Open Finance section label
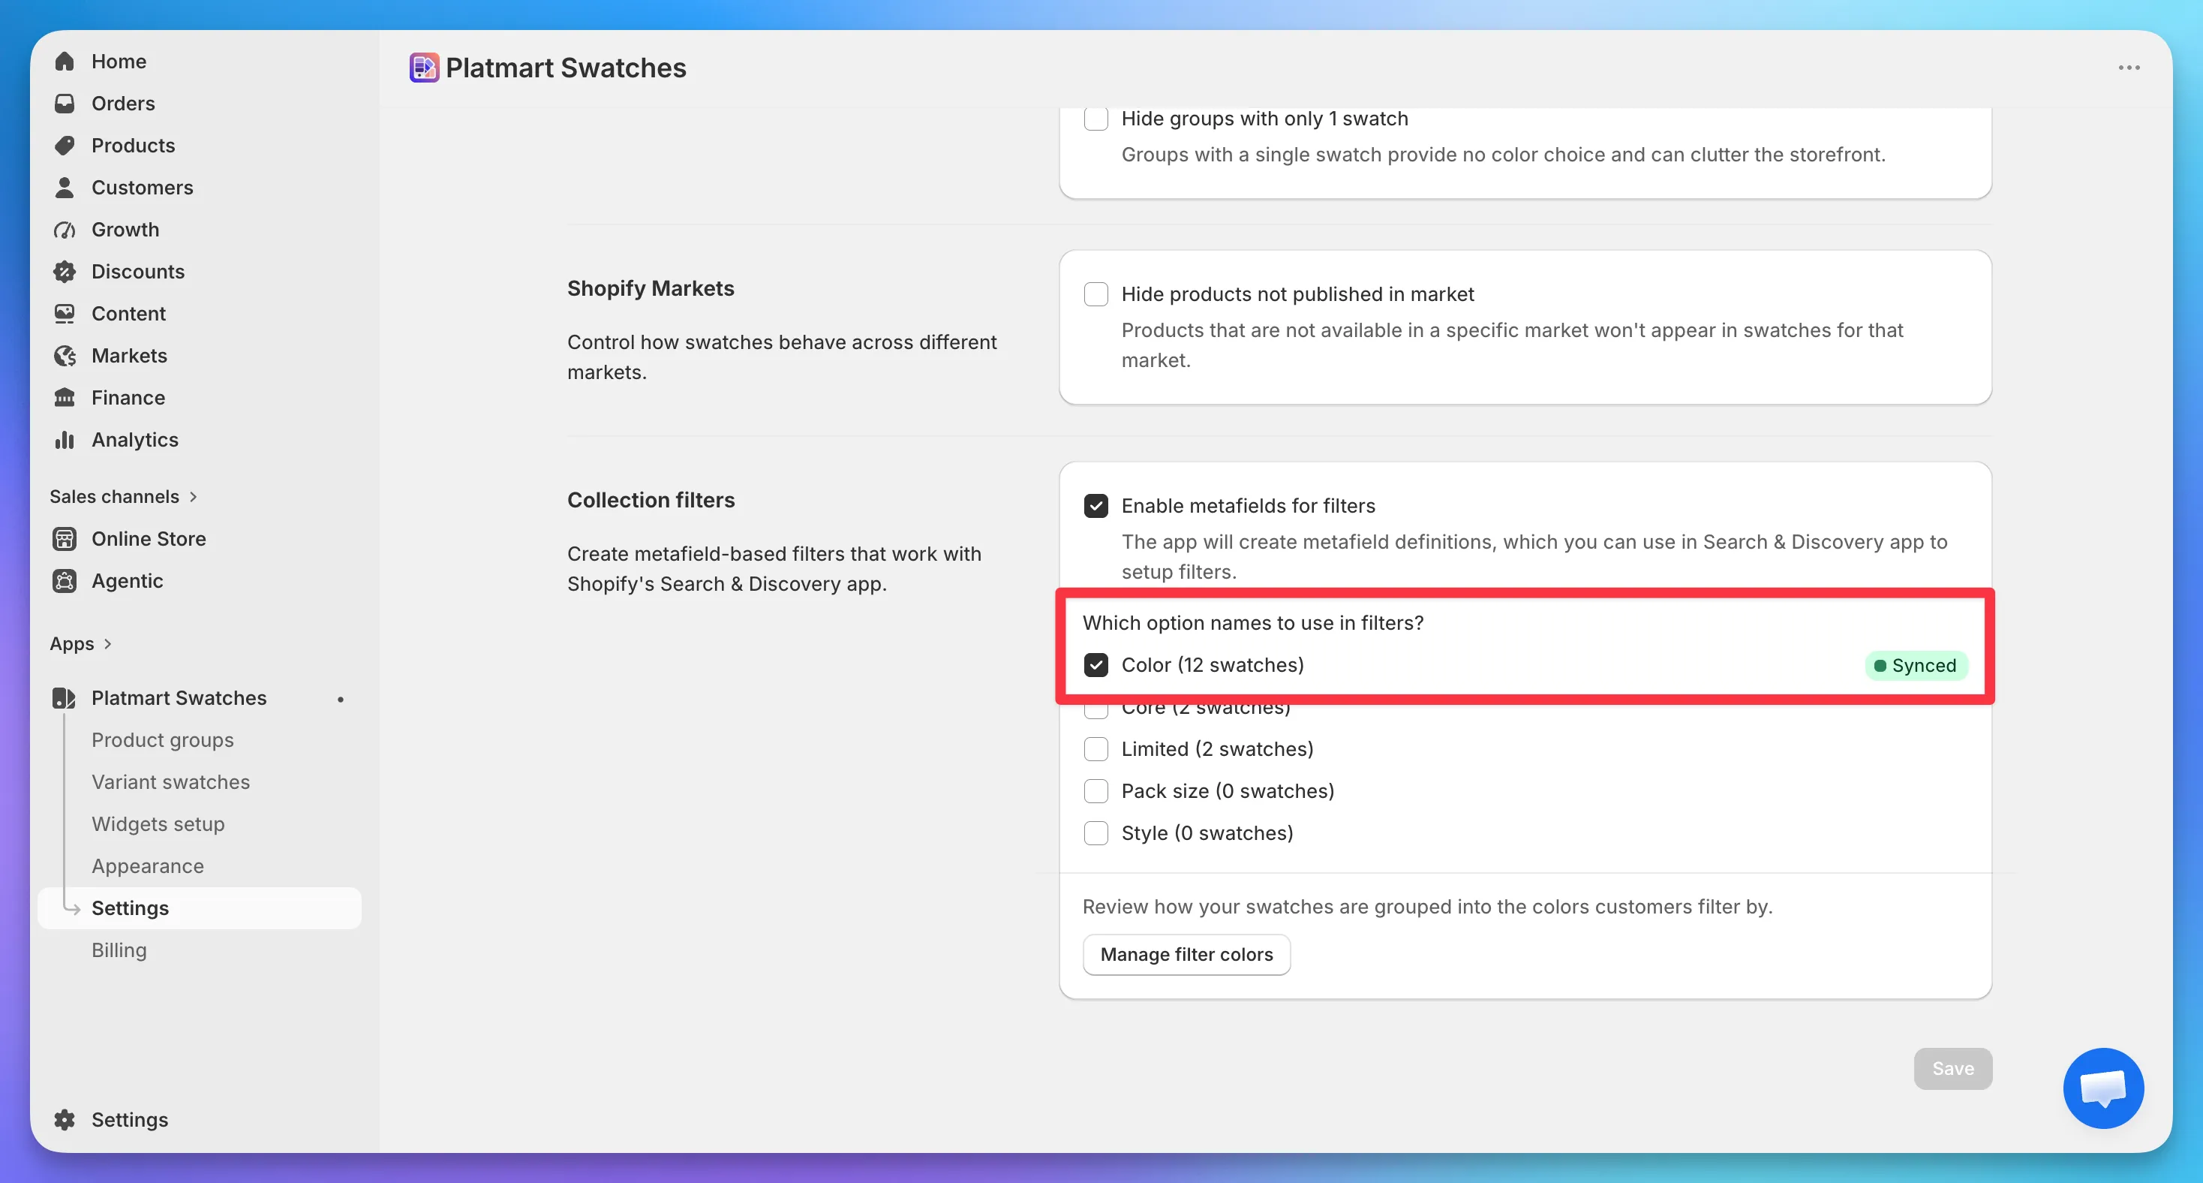The image size is (2203, 1183). 128,397
